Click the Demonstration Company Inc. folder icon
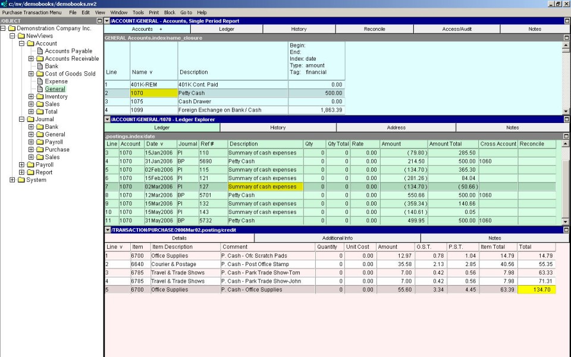This screenshot has width=571, height=357. tap(11, 29)
